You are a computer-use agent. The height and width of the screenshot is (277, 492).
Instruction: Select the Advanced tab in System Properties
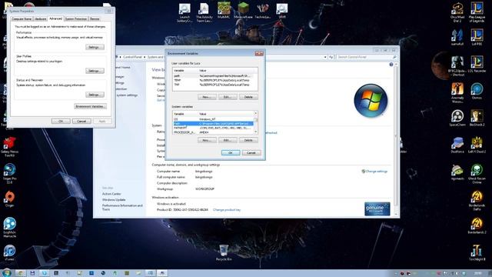(x=55, y=18)
